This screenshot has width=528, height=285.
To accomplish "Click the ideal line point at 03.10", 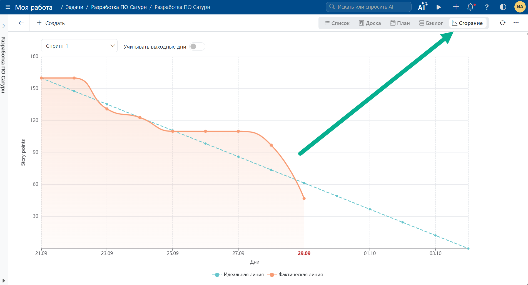I will 435,236.
